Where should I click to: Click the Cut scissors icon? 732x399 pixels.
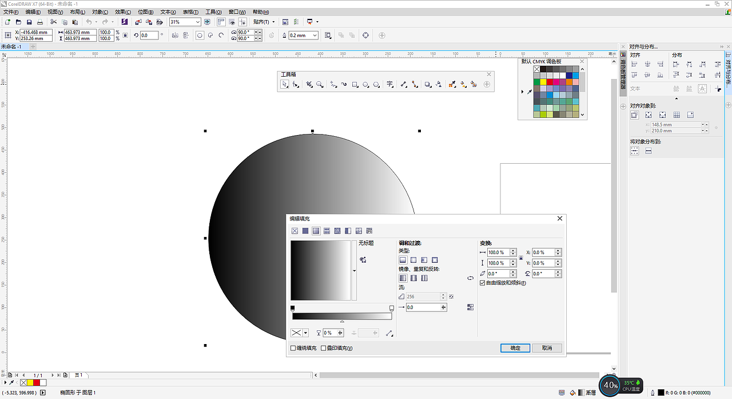[53, 22]
